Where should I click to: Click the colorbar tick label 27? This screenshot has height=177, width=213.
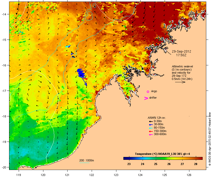182,164
